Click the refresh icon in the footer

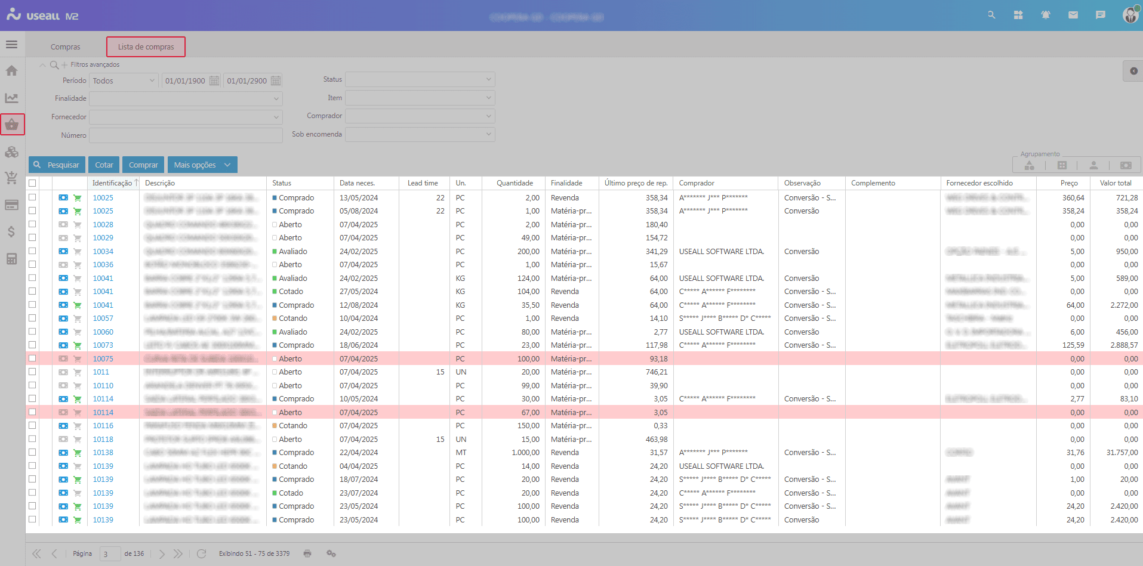[x=202, y=553]
